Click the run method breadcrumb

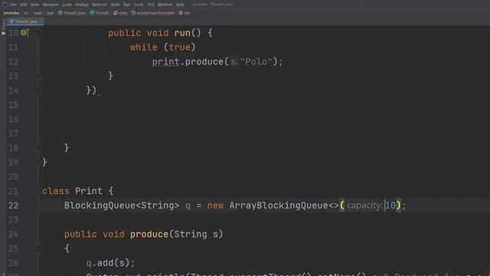click(x=185, y=13)
